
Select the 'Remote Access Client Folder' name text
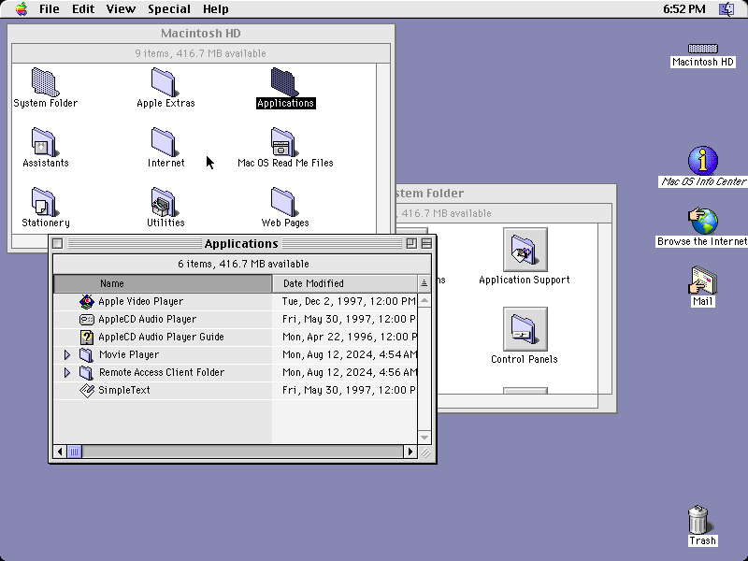click(x=161, y=372)
